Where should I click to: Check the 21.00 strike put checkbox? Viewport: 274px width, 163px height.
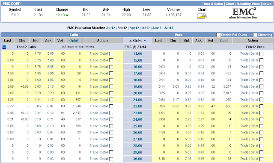click(262, 100)
